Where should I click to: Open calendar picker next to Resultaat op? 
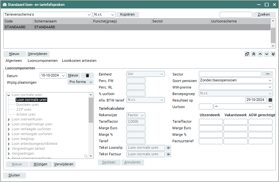(270, 100)
